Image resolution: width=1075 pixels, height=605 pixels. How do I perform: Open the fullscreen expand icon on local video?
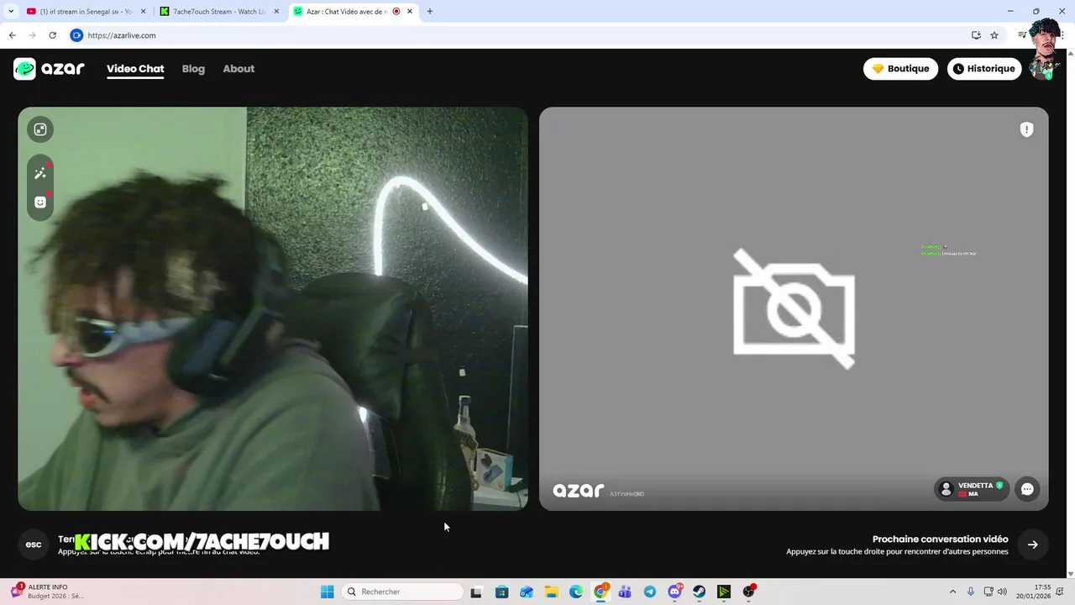pyautogui.click(x=40, y=129)
